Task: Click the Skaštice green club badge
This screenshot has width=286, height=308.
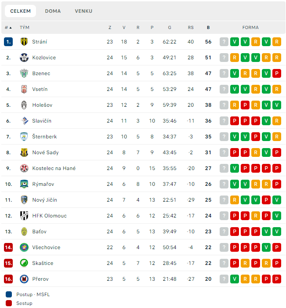Action: tap(24, 263)
